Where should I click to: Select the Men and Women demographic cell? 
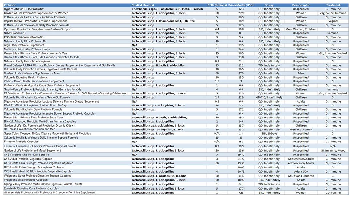point(301,130)
